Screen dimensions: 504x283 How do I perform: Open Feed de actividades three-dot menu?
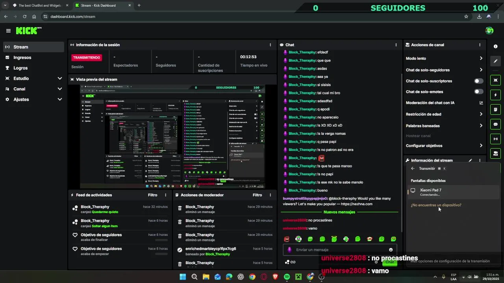pos(165,195)
